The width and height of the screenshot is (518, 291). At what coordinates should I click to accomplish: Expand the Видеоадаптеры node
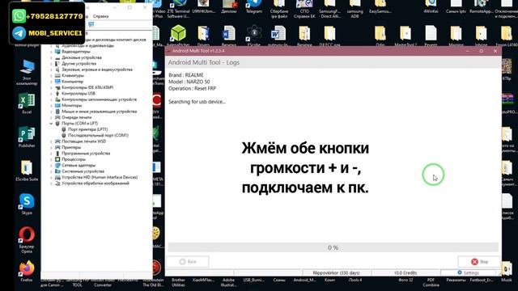(52, 52)
